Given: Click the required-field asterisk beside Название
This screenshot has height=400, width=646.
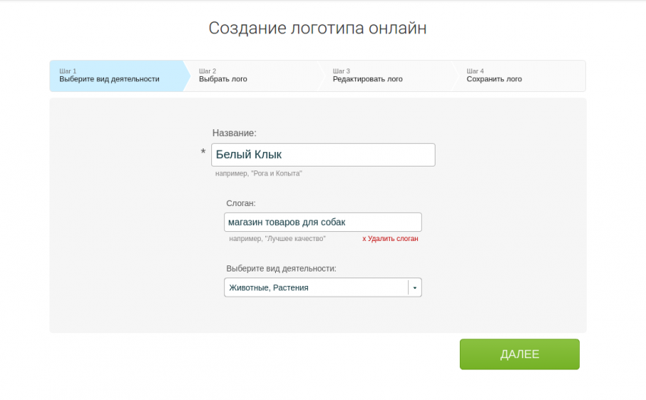Looking at the screenshot, I should point(203,152).
